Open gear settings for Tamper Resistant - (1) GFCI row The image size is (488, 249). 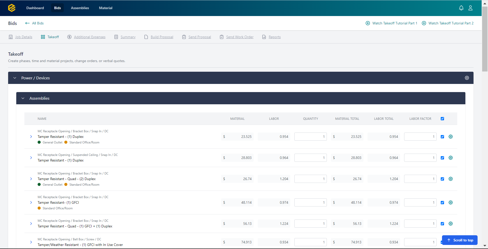[451, 202]
